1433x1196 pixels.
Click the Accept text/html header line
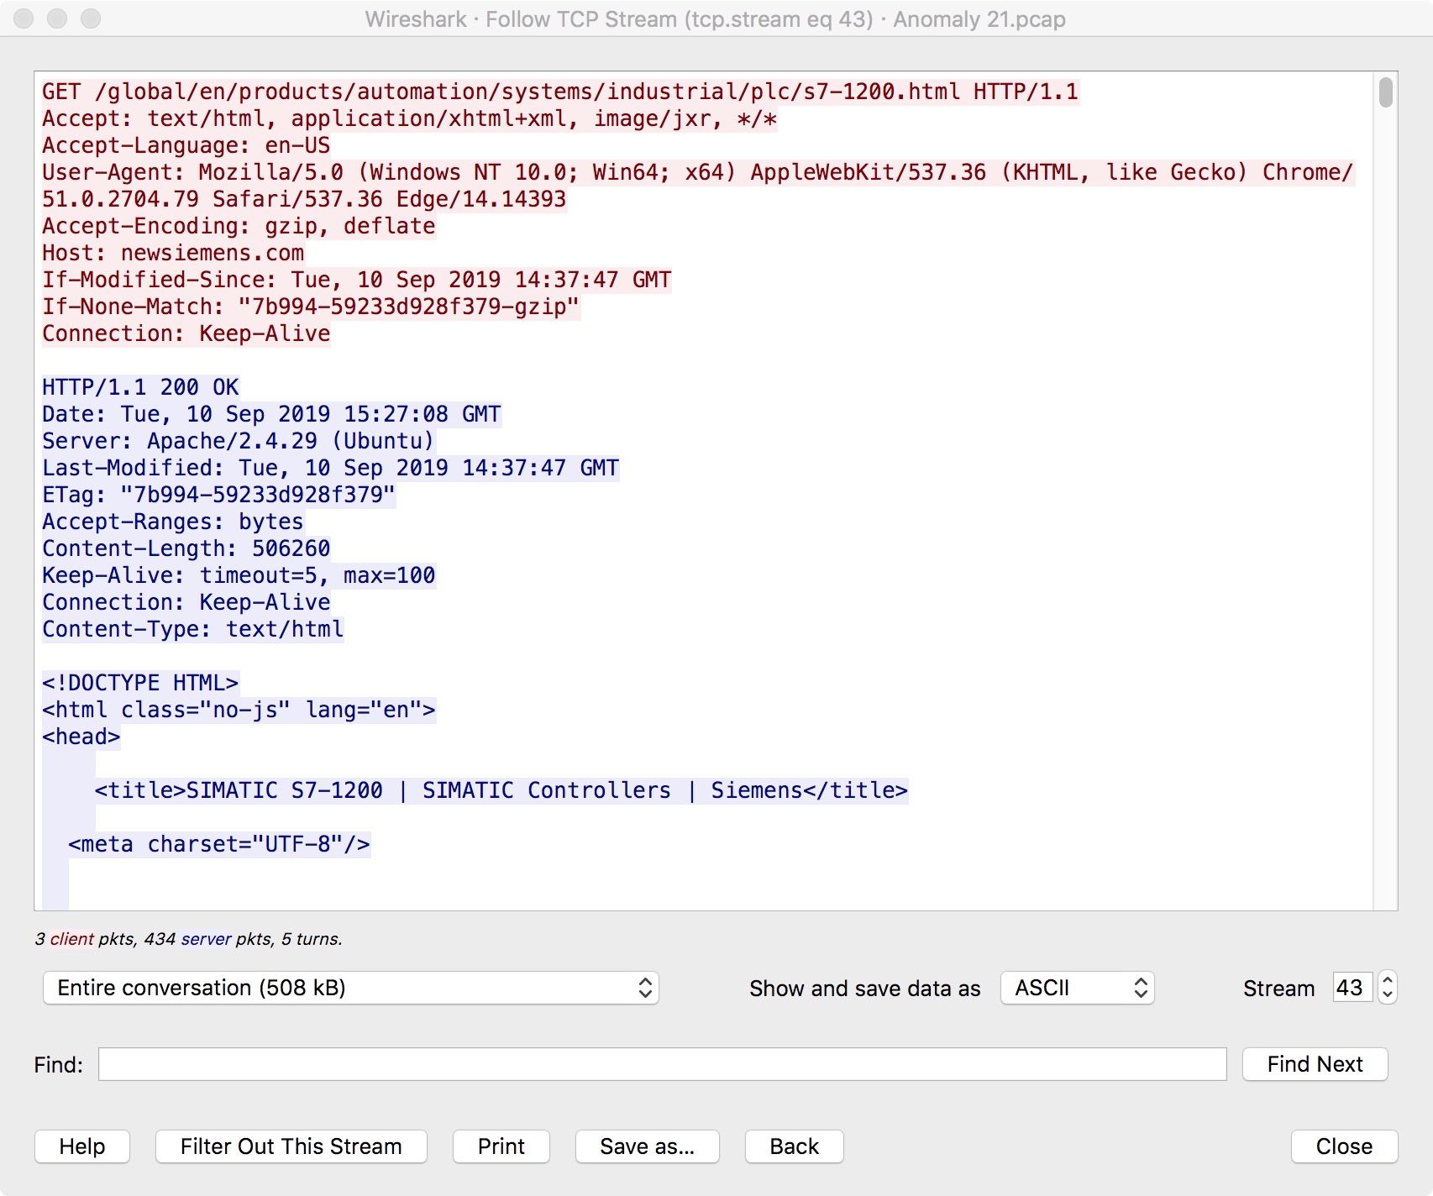[x=410, y=118]
